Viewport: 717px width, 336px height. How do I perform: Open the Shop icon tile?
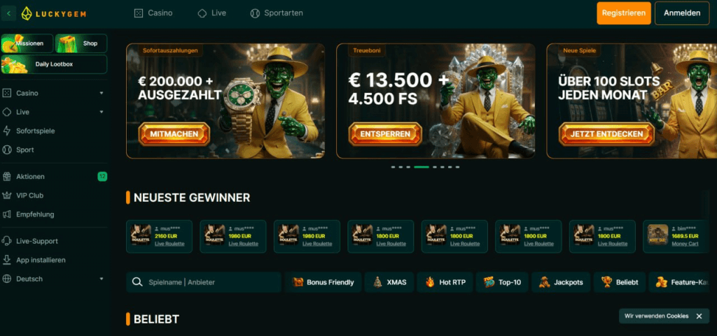(x=81, y=43)
